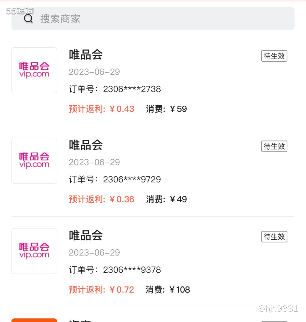The height and width of the screenshot is (322, 306).
Task: Open the vip.com logo for order 9378
Action: pyautogui.click(x=34, y=251)
